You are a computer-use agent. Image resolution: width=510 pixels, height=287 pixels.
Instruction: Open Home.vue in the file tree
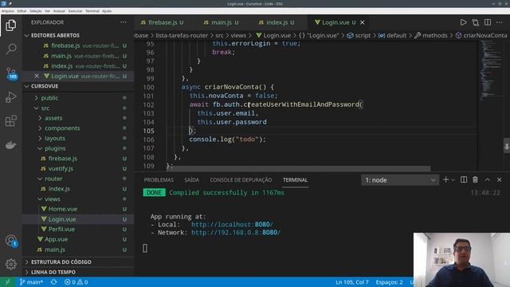[x=63, y=209]
